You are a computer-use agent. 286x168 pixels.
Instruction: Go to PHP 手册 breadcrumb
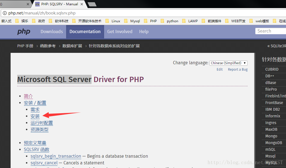point(25,46)
